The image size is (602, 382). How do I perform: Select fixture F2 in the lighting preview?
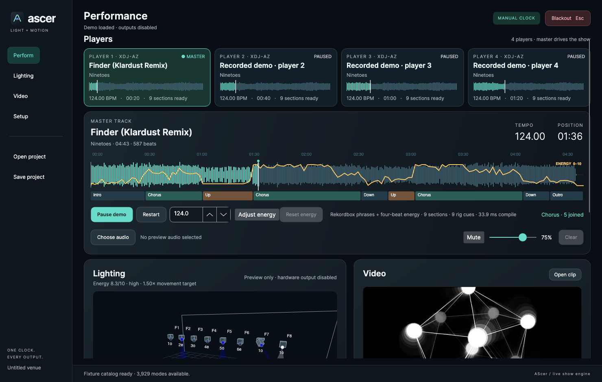[x=182, y=338]
